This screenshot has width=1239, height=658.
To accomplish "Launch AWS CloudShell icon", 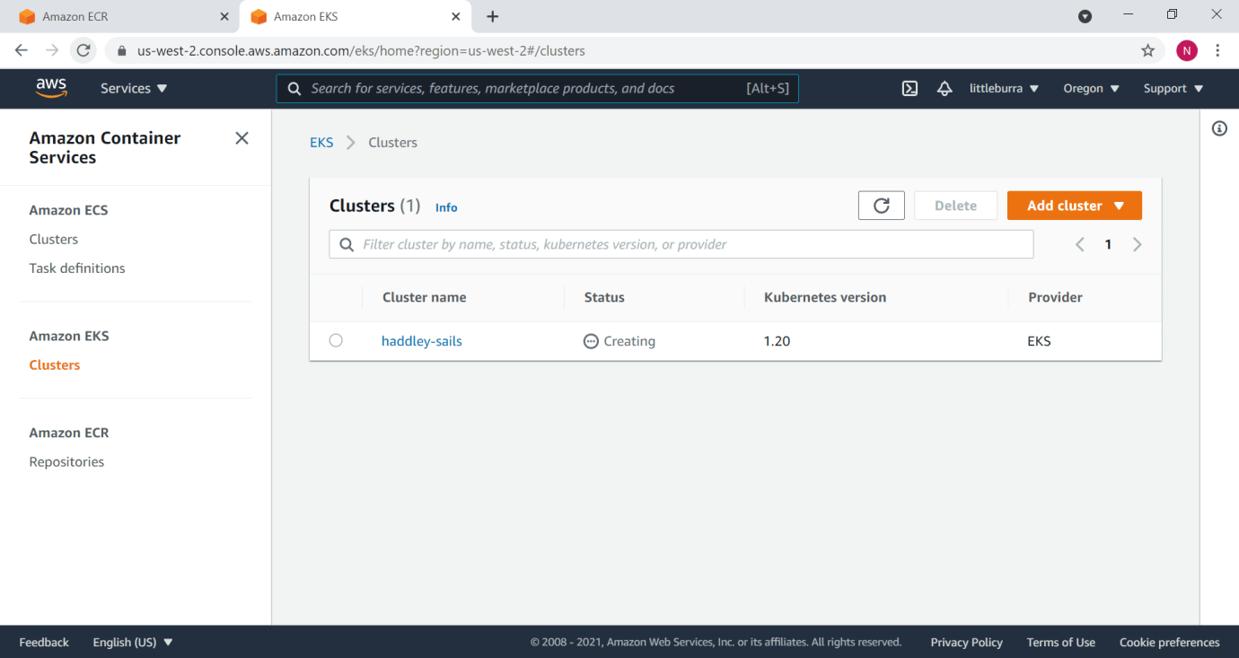I will [909, 88].
